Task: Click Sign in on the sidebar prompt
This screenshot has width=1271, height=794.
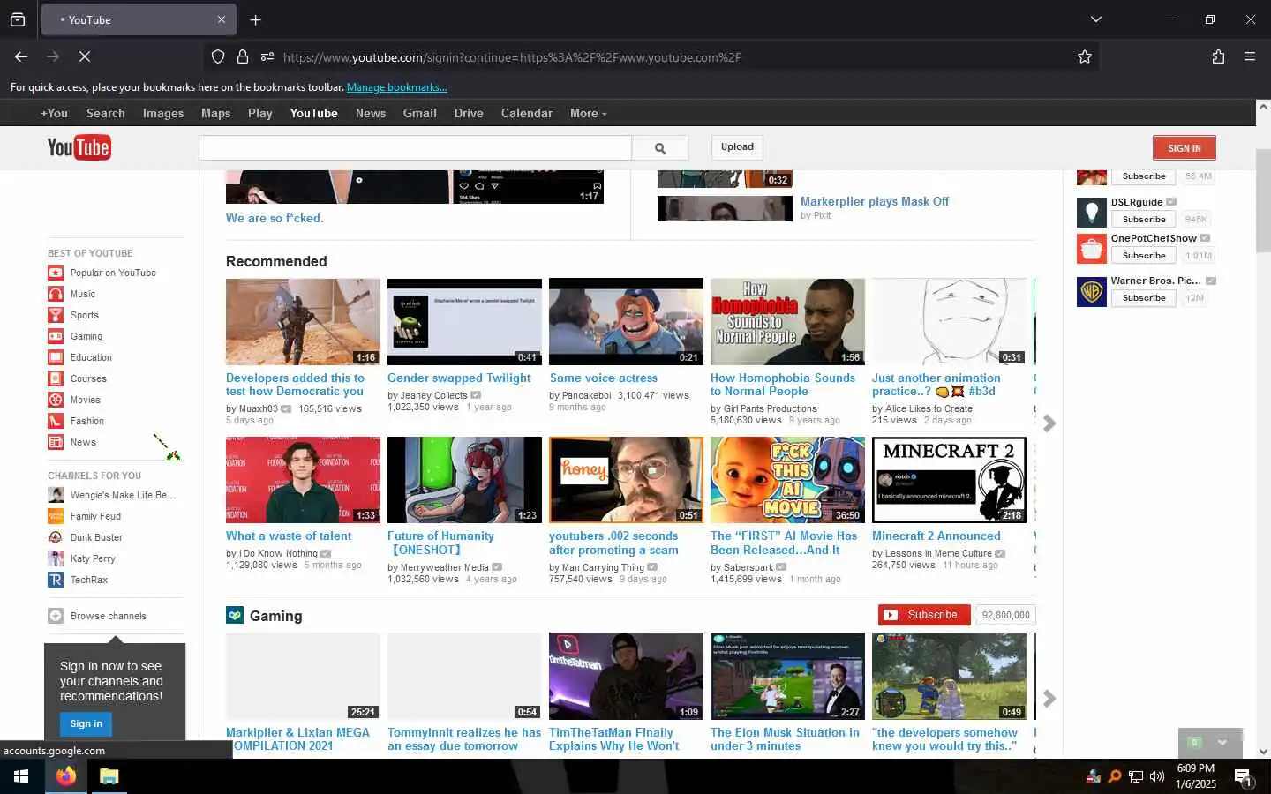Action: pos(86,723)
